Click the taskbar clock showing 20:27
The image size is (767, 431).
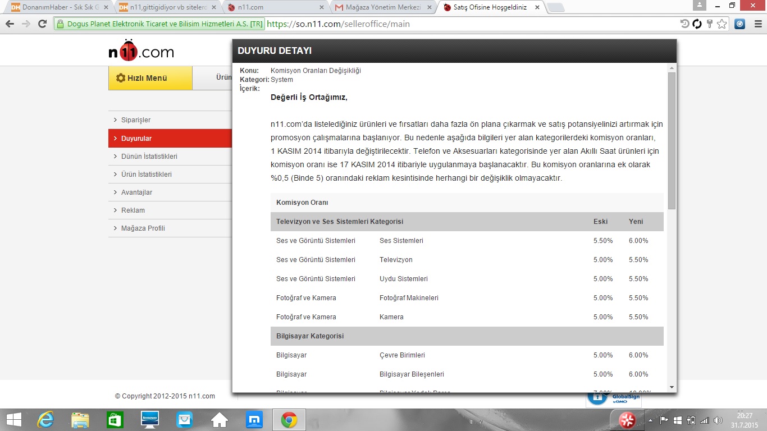[x=745, y=420]
